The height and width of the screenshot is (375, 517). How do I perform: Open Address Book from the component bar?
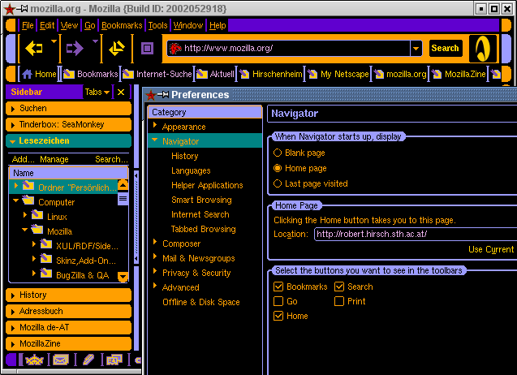[114, 360]
